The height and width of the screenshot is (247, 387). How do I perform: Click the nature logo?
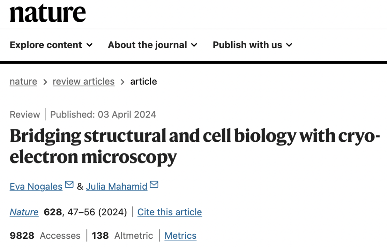pyautogui.click(x=48, y=13)
